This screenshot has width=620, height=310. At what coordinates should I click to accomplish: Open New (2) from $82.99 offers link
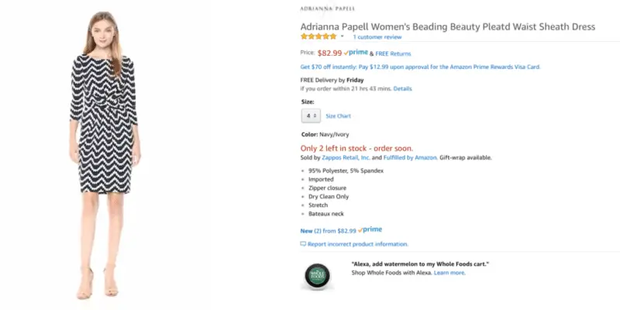(x=328, y=231)
